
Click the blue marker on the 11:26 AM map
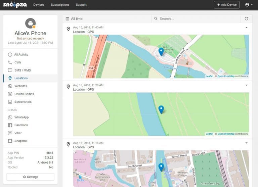pos(161,109)
